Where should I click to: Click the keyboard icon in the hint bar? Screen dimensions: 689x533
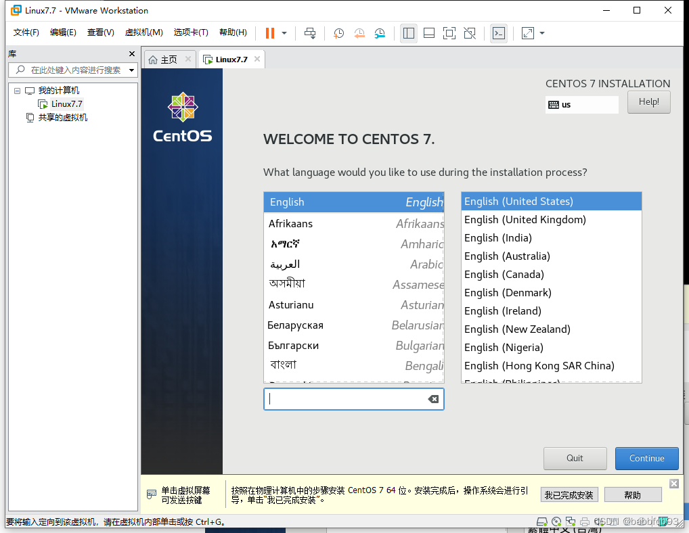click(152, 494)
